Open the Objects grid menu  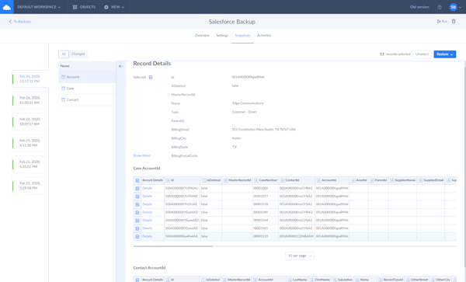(x=84, y=7)
